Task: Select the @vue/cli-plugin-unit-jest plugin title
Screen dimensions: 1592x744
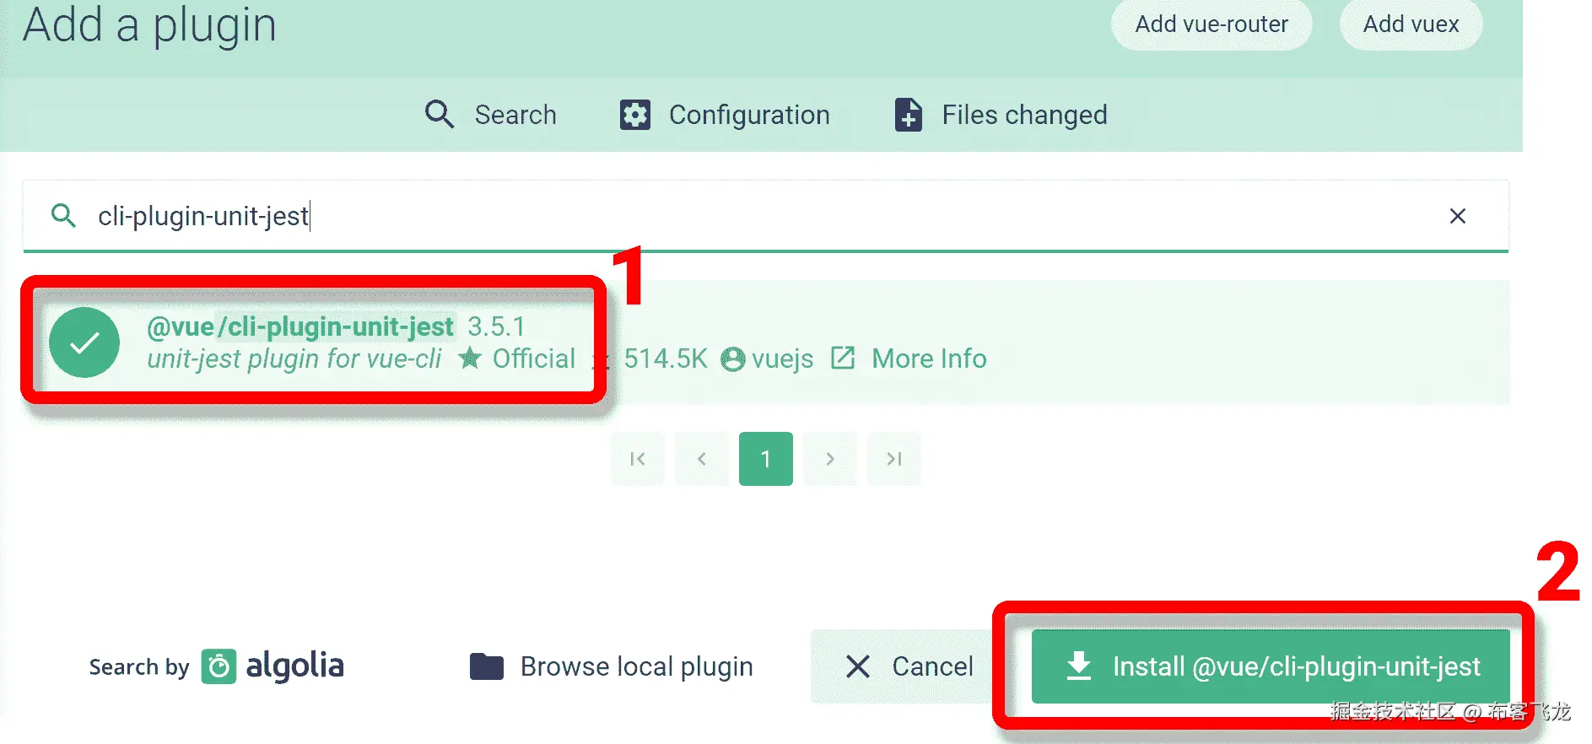Action: 300,326
